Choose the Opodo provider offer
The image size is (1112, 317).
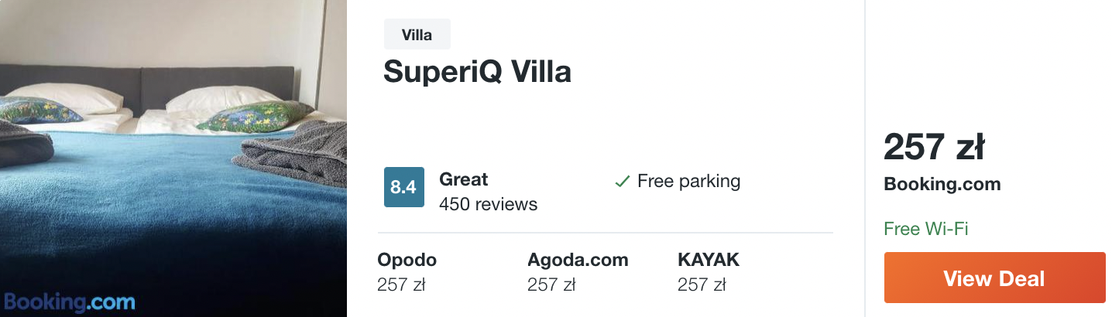pos(407,272)
